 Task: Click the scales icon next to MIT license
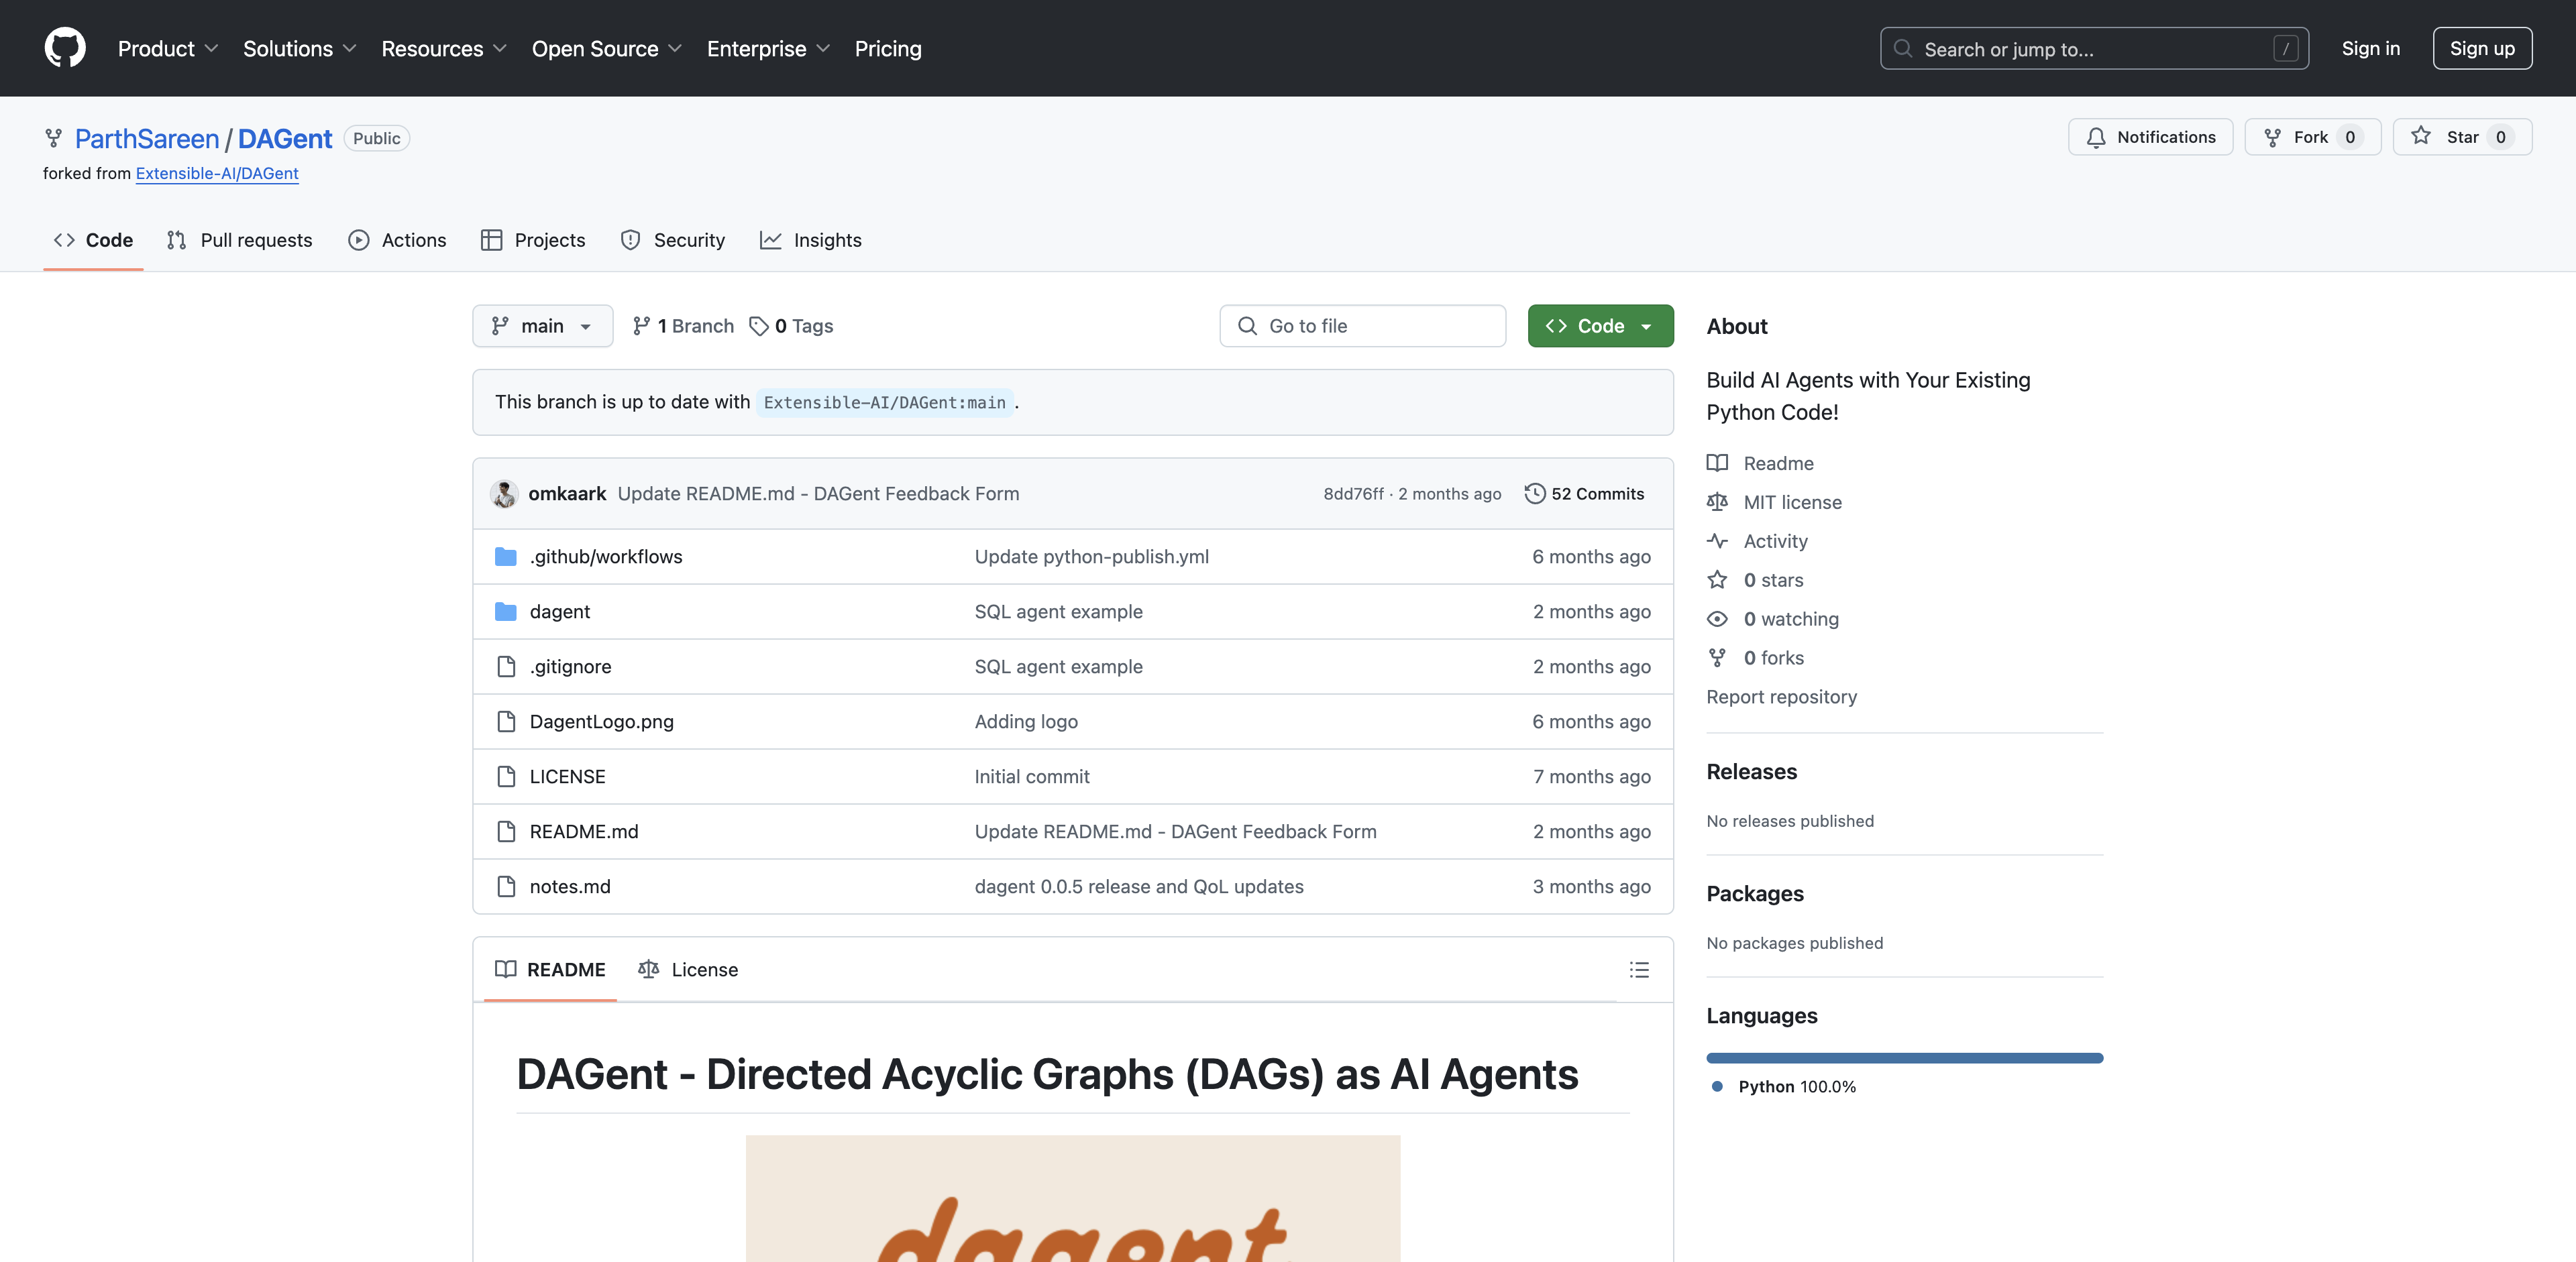1717,502
